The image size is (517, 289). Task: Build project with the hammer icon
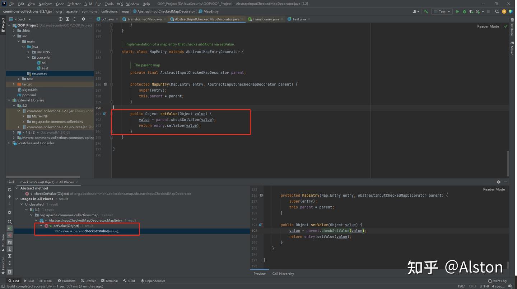[426, 11]
